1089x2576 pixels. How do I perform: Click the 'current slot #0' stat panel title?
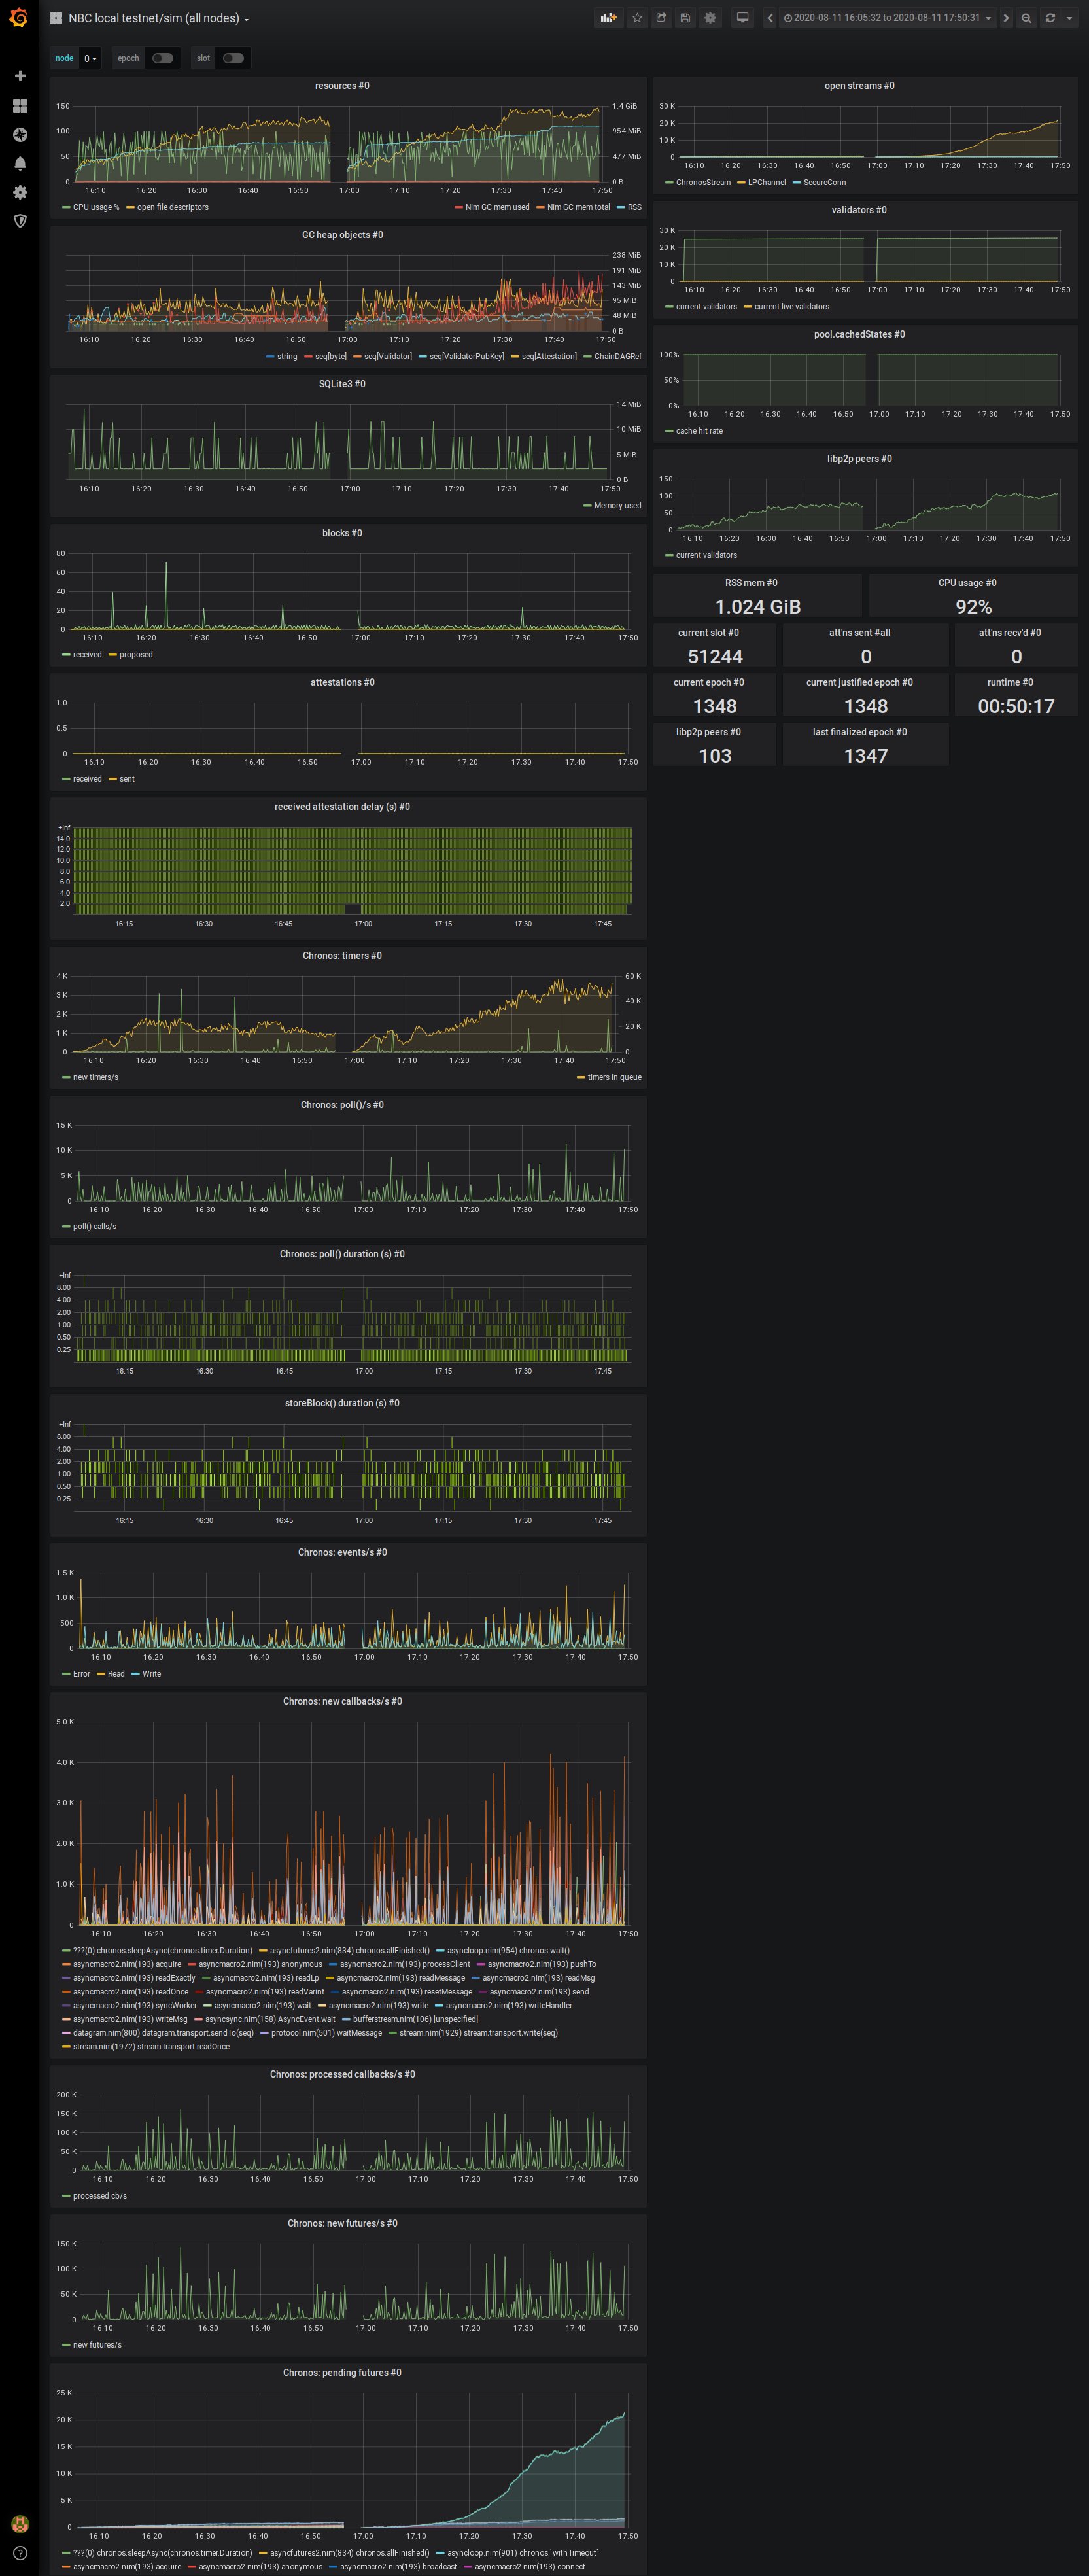coord(708,632)
